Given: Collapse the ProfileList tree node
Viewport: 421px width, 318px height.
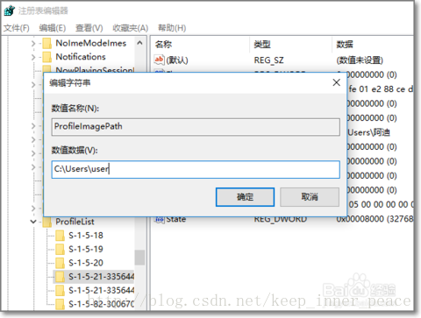Looking at the screenshot, I should pos(33,222).
